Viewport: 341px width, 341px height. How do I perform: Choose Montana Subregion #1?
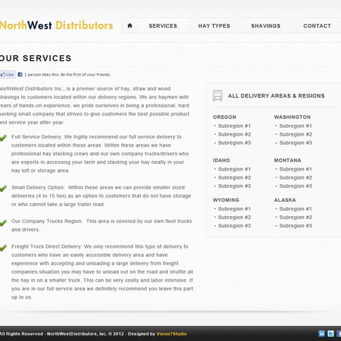tap(295, 169)
